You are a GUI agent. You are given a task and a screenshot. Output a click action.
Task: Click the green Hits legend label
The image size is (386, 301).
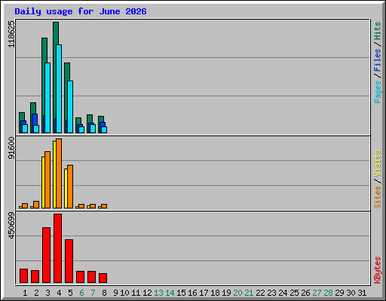[378, 31]
